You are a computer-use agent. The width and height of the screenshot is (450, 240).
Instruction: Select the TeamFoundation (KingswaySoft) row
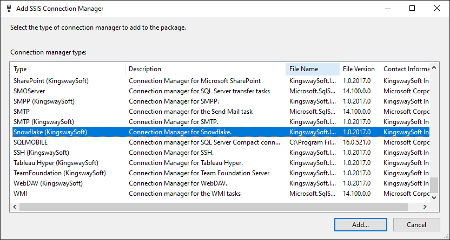pyautogui.click(x=221, y=173)
